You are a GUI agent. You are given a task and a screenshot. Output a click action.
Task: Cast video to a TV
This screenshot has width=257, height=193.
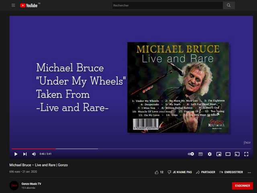click(x=237, y=154)
